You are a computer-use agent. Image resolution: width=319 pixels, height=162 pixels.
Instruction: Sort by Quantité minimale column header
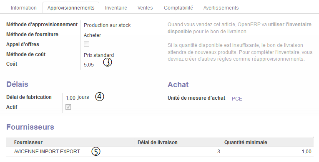268,142
